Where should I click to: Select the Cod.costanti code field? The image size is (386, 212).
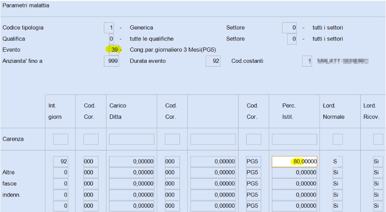point(307,61)
